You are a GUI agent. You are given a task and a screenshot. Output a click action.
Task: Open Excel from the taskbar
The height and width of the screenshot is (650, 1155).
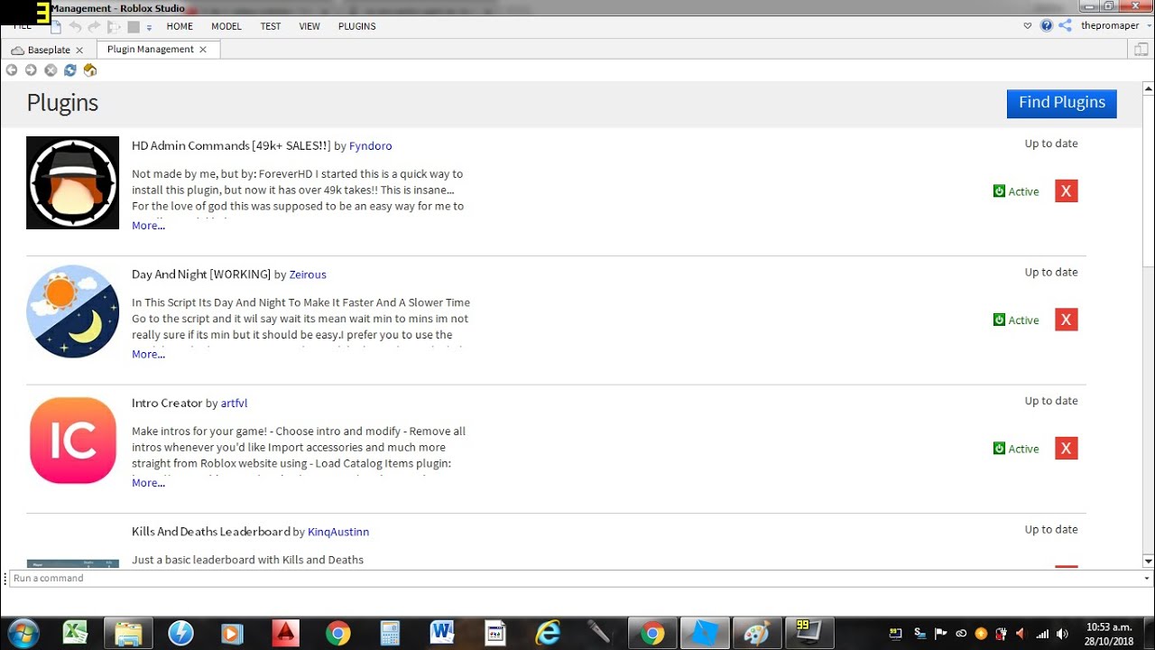tap(75, 633)
